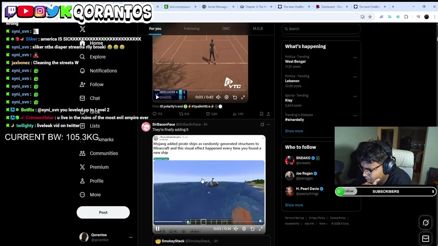
Task: Open options for Lebanon trend
Action: click(x=355, y=77)
